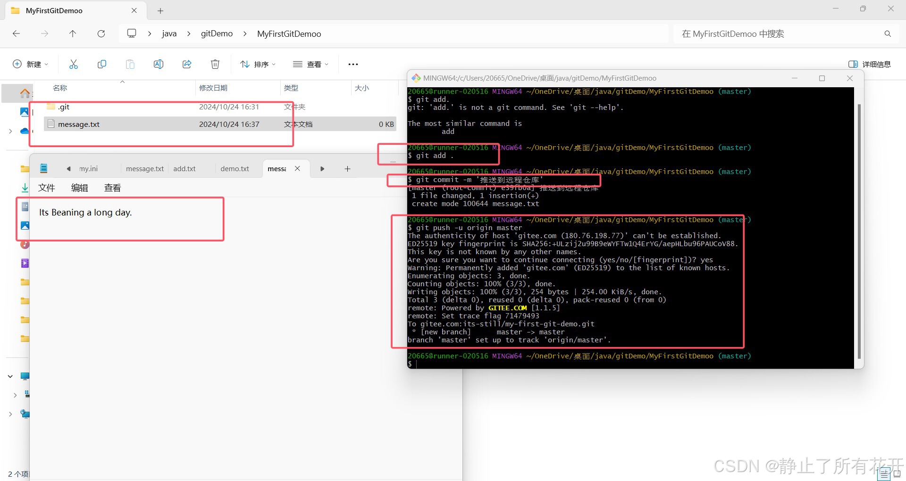Click the Git Bash title bar icon
Screen dimensions: 906x481
pos(416,78)
